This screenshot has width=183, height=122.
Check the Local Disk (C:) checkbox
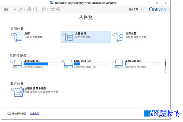(12, 61)
